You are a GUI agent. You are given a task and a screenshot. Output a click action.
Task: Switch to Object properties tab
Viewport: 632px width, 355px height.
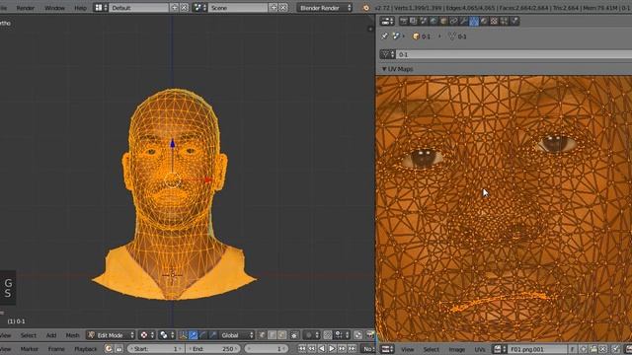(x=443, y=21)
